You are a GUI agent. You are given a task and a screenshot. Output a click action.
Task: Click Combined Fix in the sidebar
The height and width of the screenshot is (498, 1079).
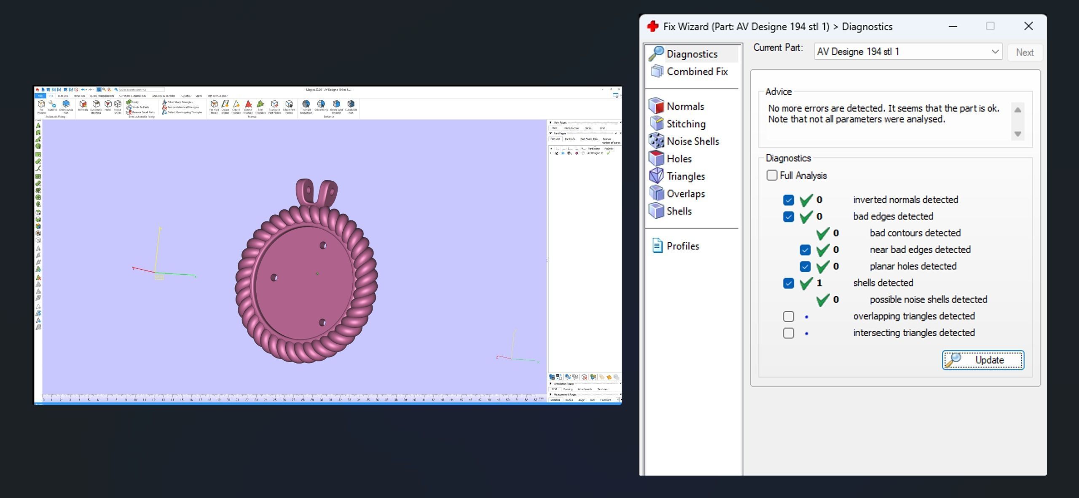[x=696, y=72]
